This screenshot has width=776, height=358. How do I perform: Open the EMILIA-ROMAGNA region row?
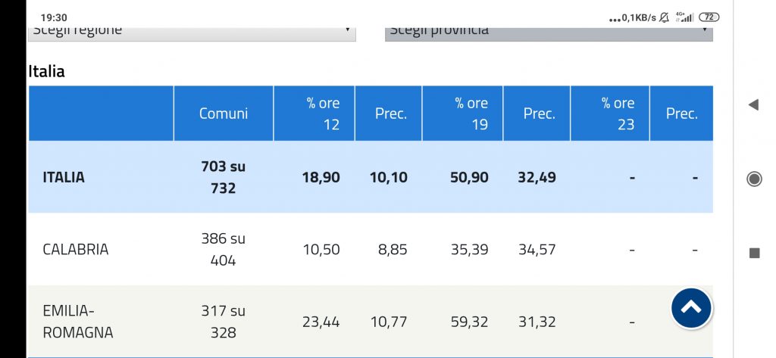point(78,321)
